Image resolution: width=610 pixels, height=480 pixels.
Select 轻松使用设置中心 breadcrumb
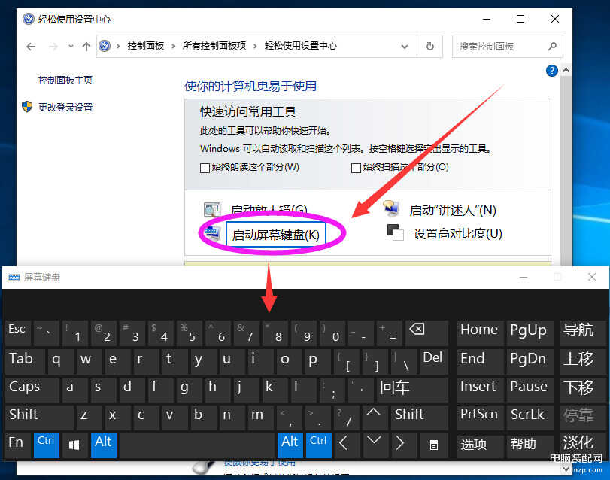tap(301, 46)
